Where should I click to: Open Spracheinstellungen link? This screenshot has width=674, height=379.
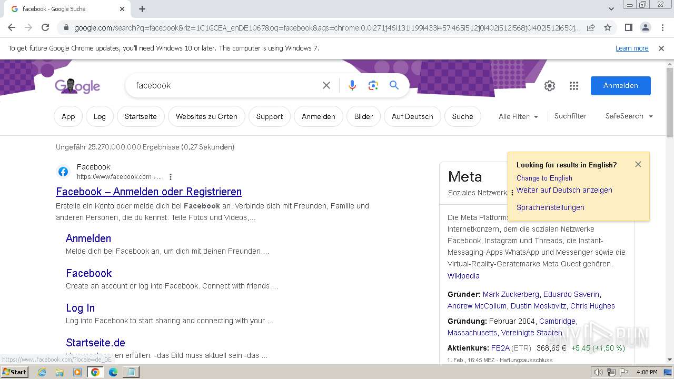pyautogui.click(x=550, y=207)
